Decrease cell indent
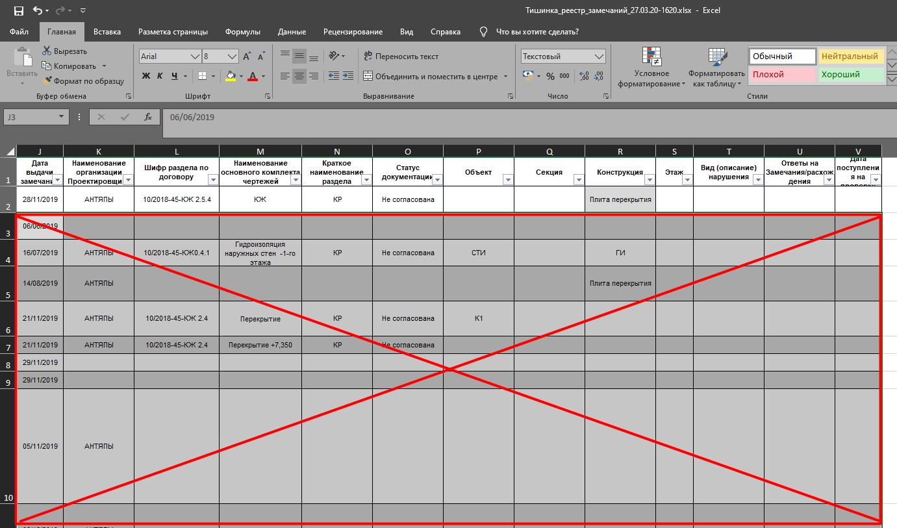The width and height of the screenshot is (897, 528). 334,76
